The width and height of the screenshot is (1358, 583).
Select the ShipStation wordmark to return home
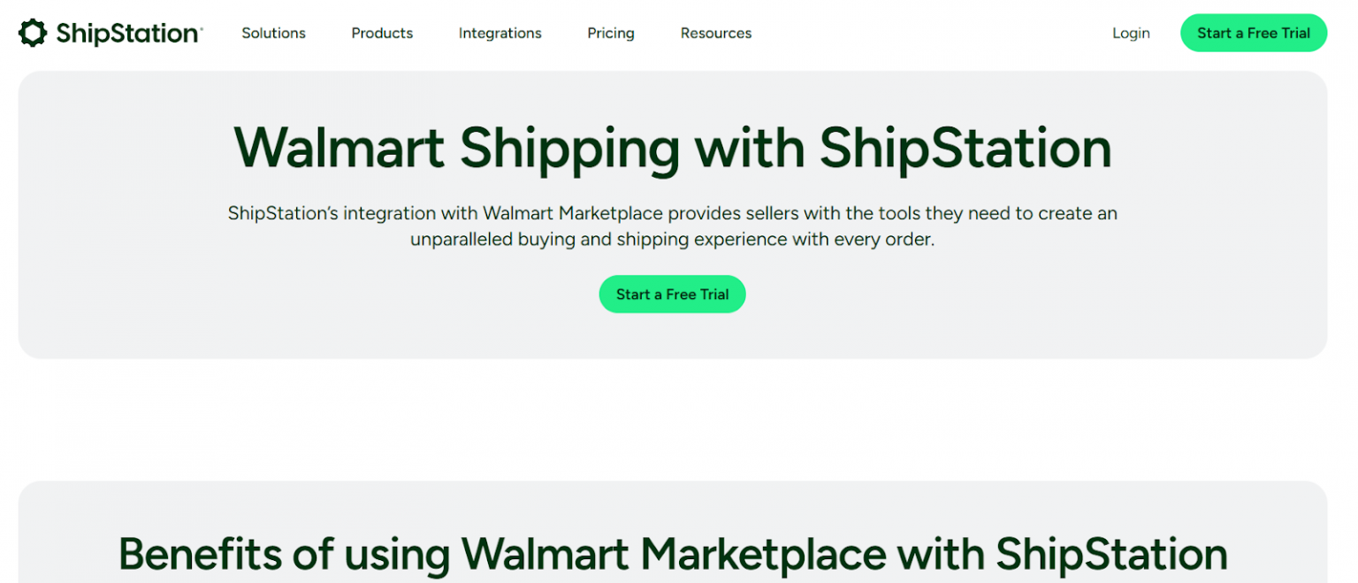(126, 33)
